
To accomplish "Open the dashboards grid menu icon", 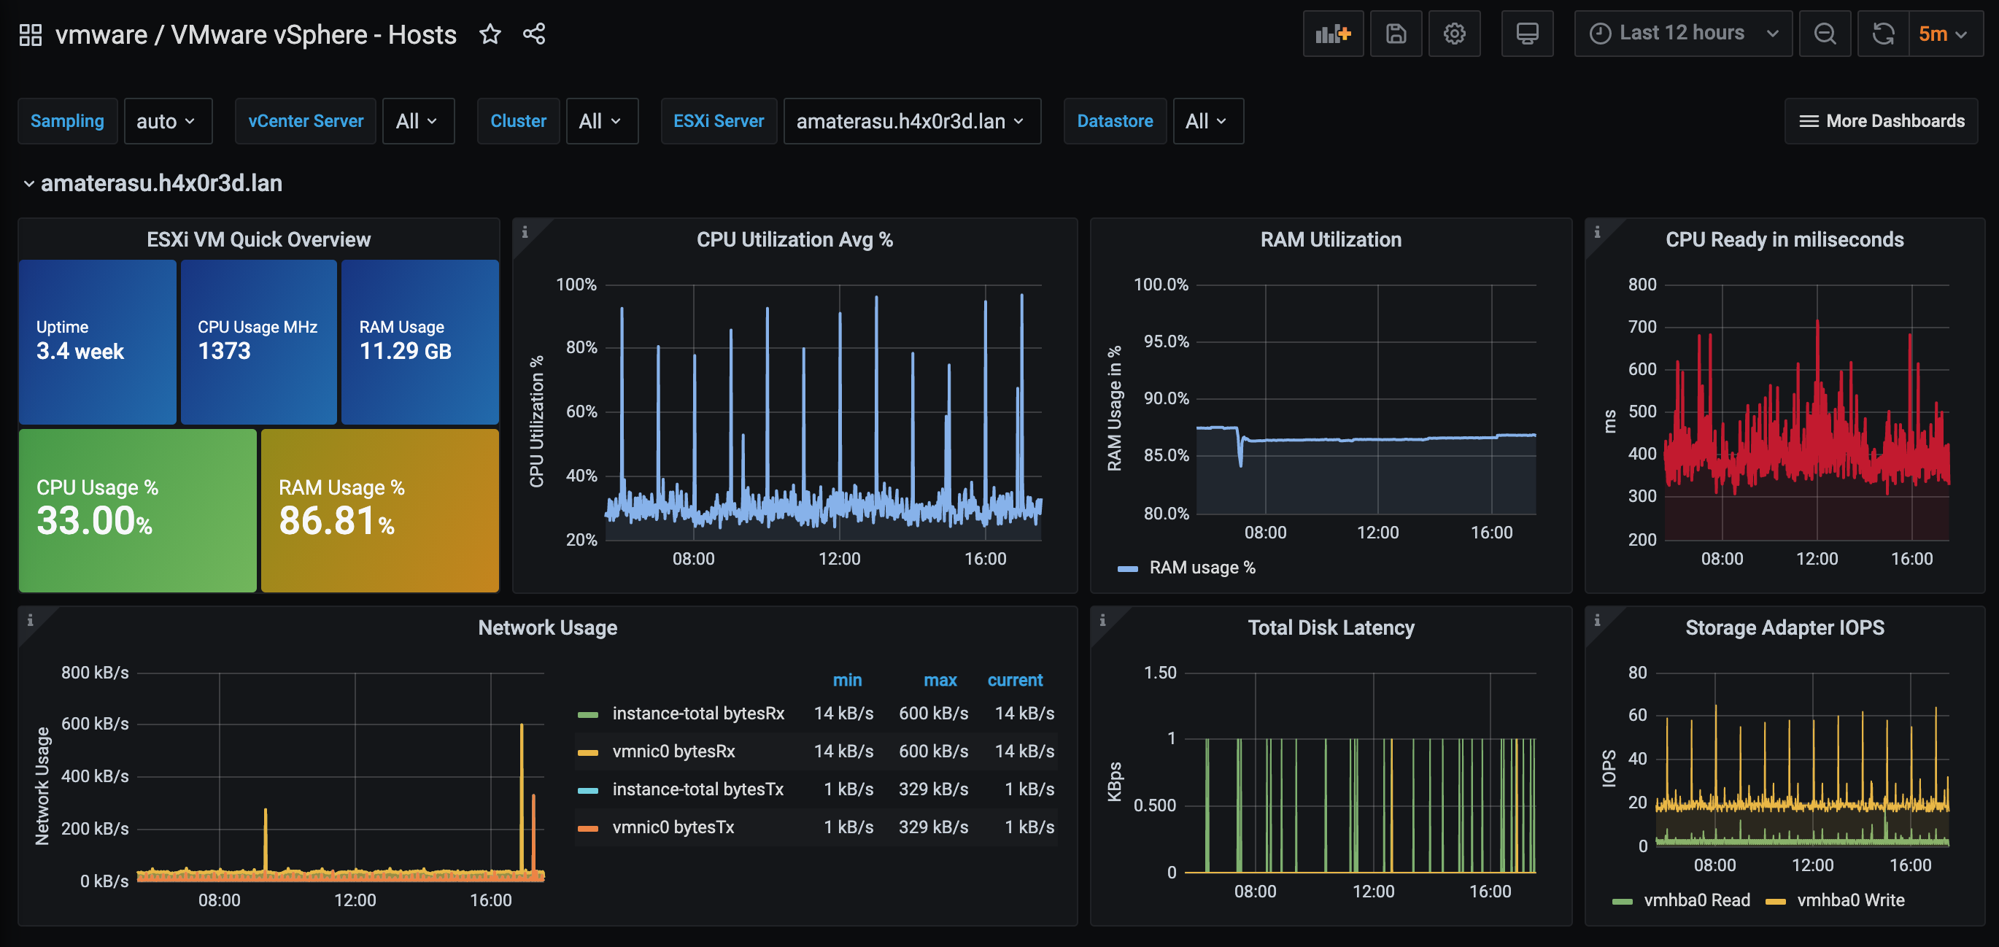I will (x=30, y=35).
